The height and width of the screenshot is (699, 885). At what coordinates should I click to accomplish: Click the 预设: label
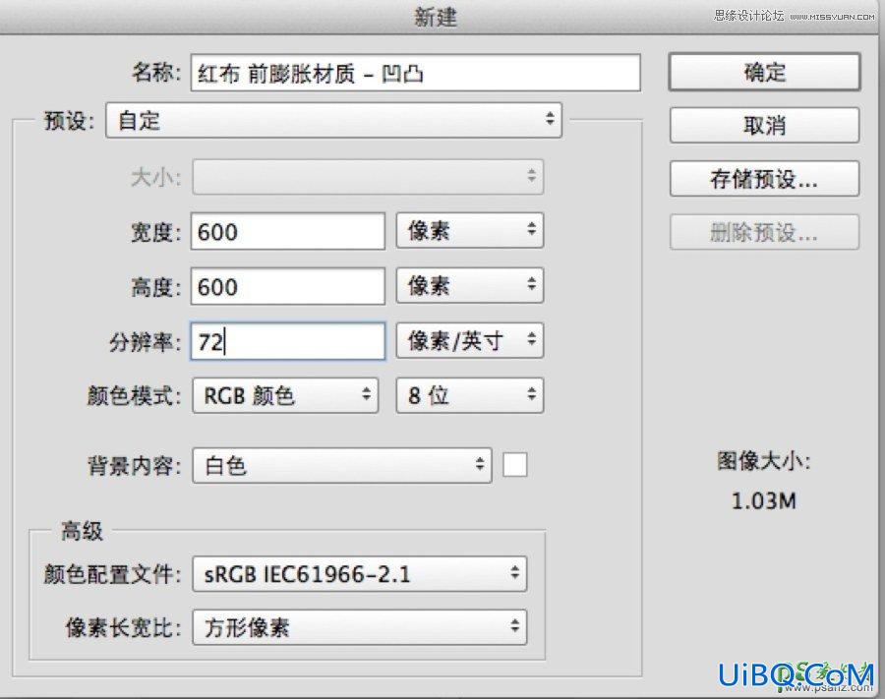coord(70,121)
